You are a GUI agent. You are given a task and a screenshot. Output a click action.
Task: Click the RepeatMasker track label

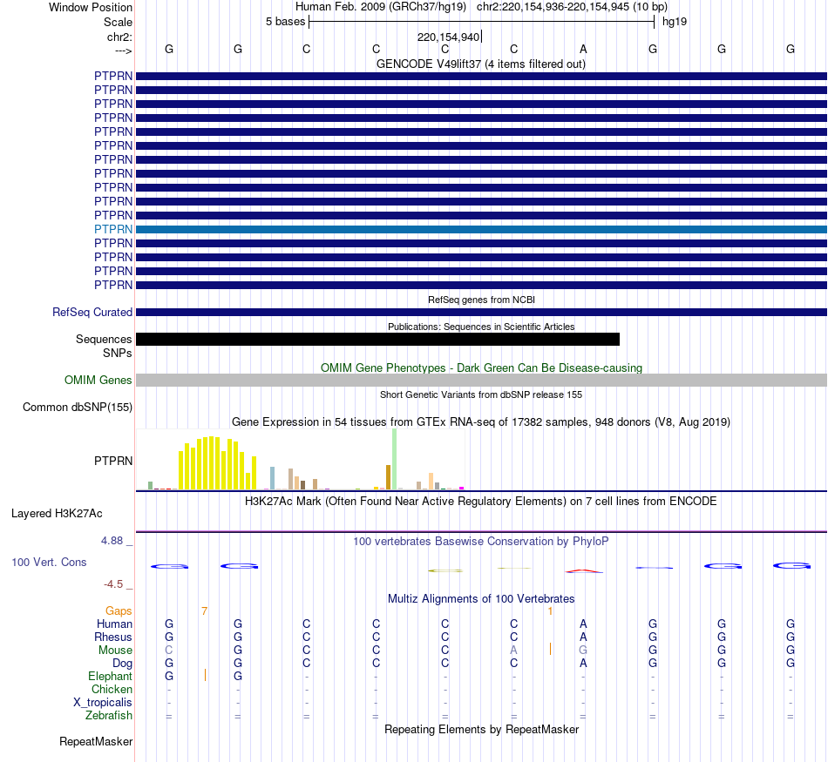tap(96, 742)
